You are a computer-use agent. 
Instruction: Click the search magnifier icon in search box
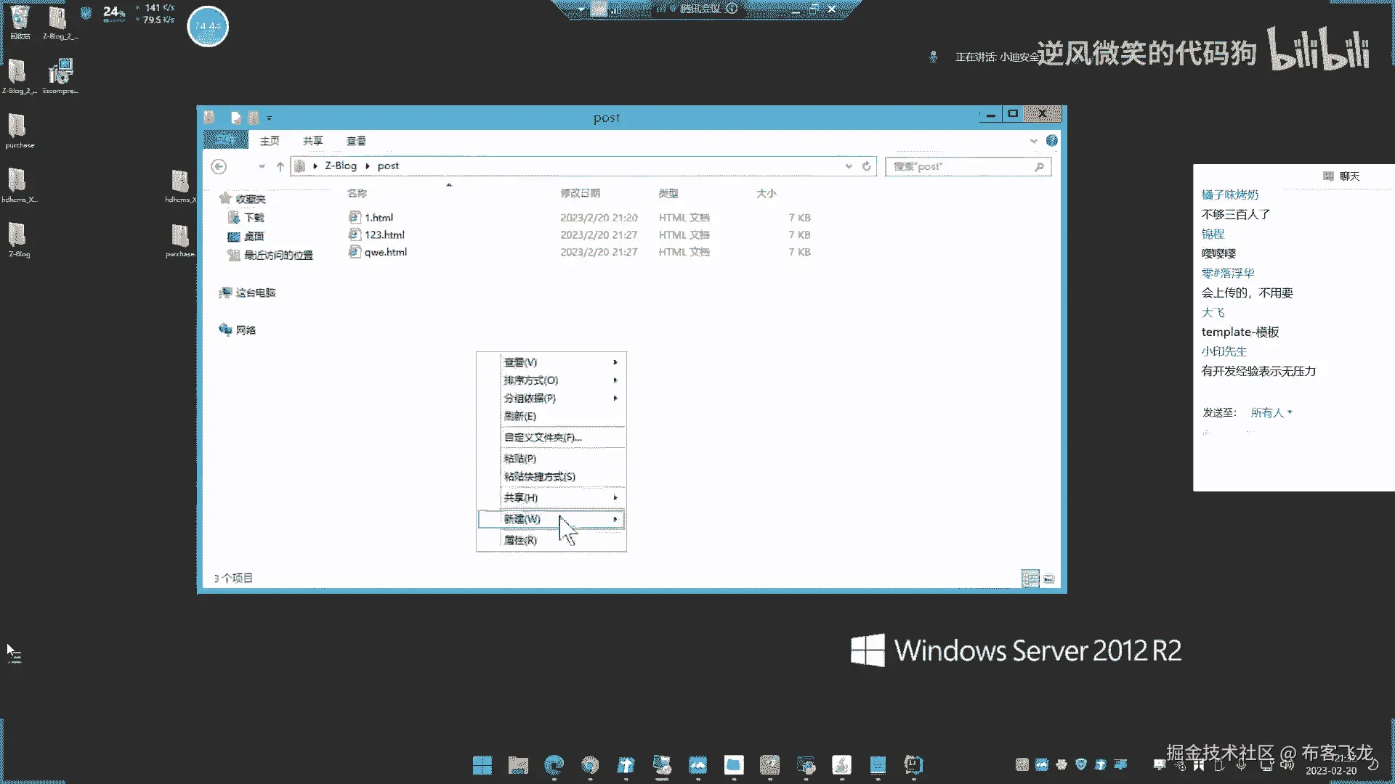click(x=1039, y=166)
